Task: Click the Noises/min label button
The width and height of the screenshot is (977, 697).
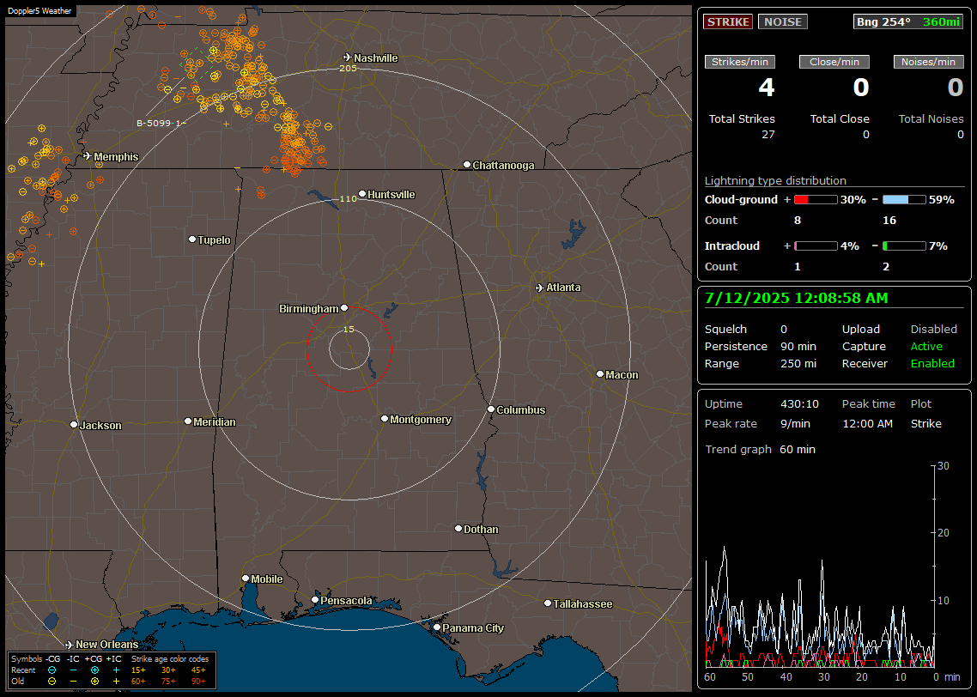Action: [x=928, y=62]
